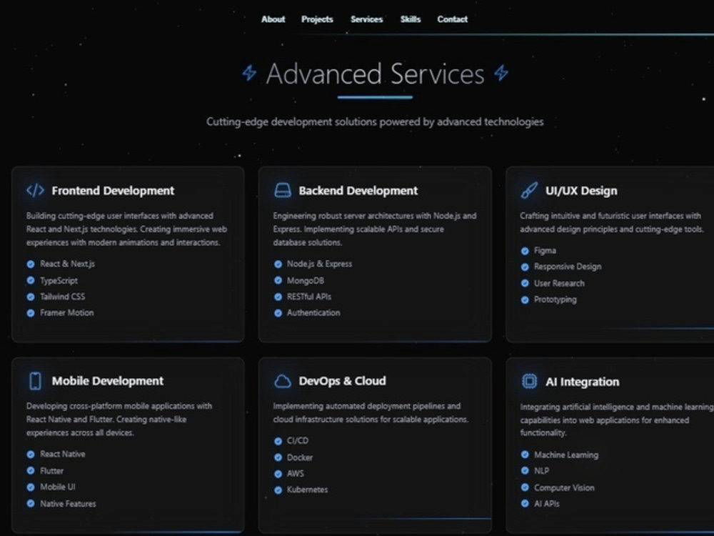The height and width of the screenshot is (536, 714).
Task: Click the Mobile UI list item text
Action: click(58, 487)
